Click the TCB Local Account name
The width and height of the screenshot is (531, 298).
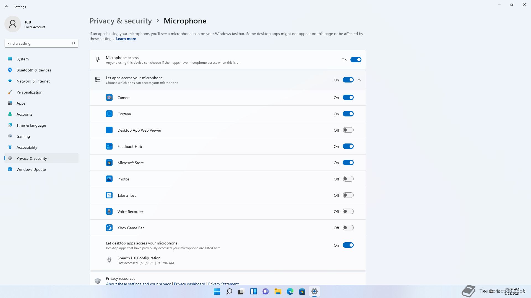click(x=35, y=24)
